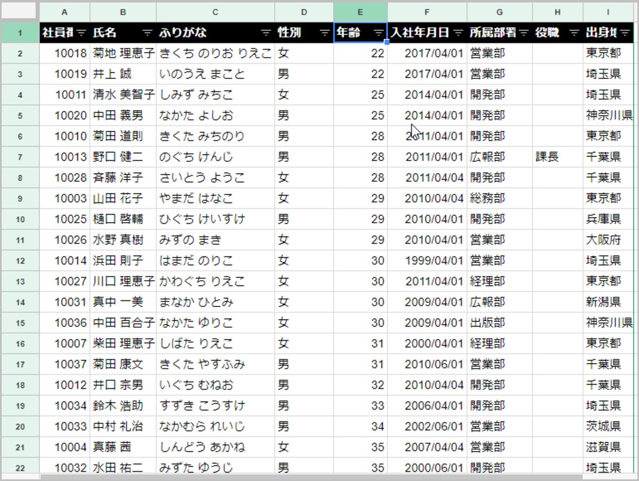Open filter dropdown for 氏名 column
The height and width of the screenshot is (481, 639).
(x=147, y=33)
